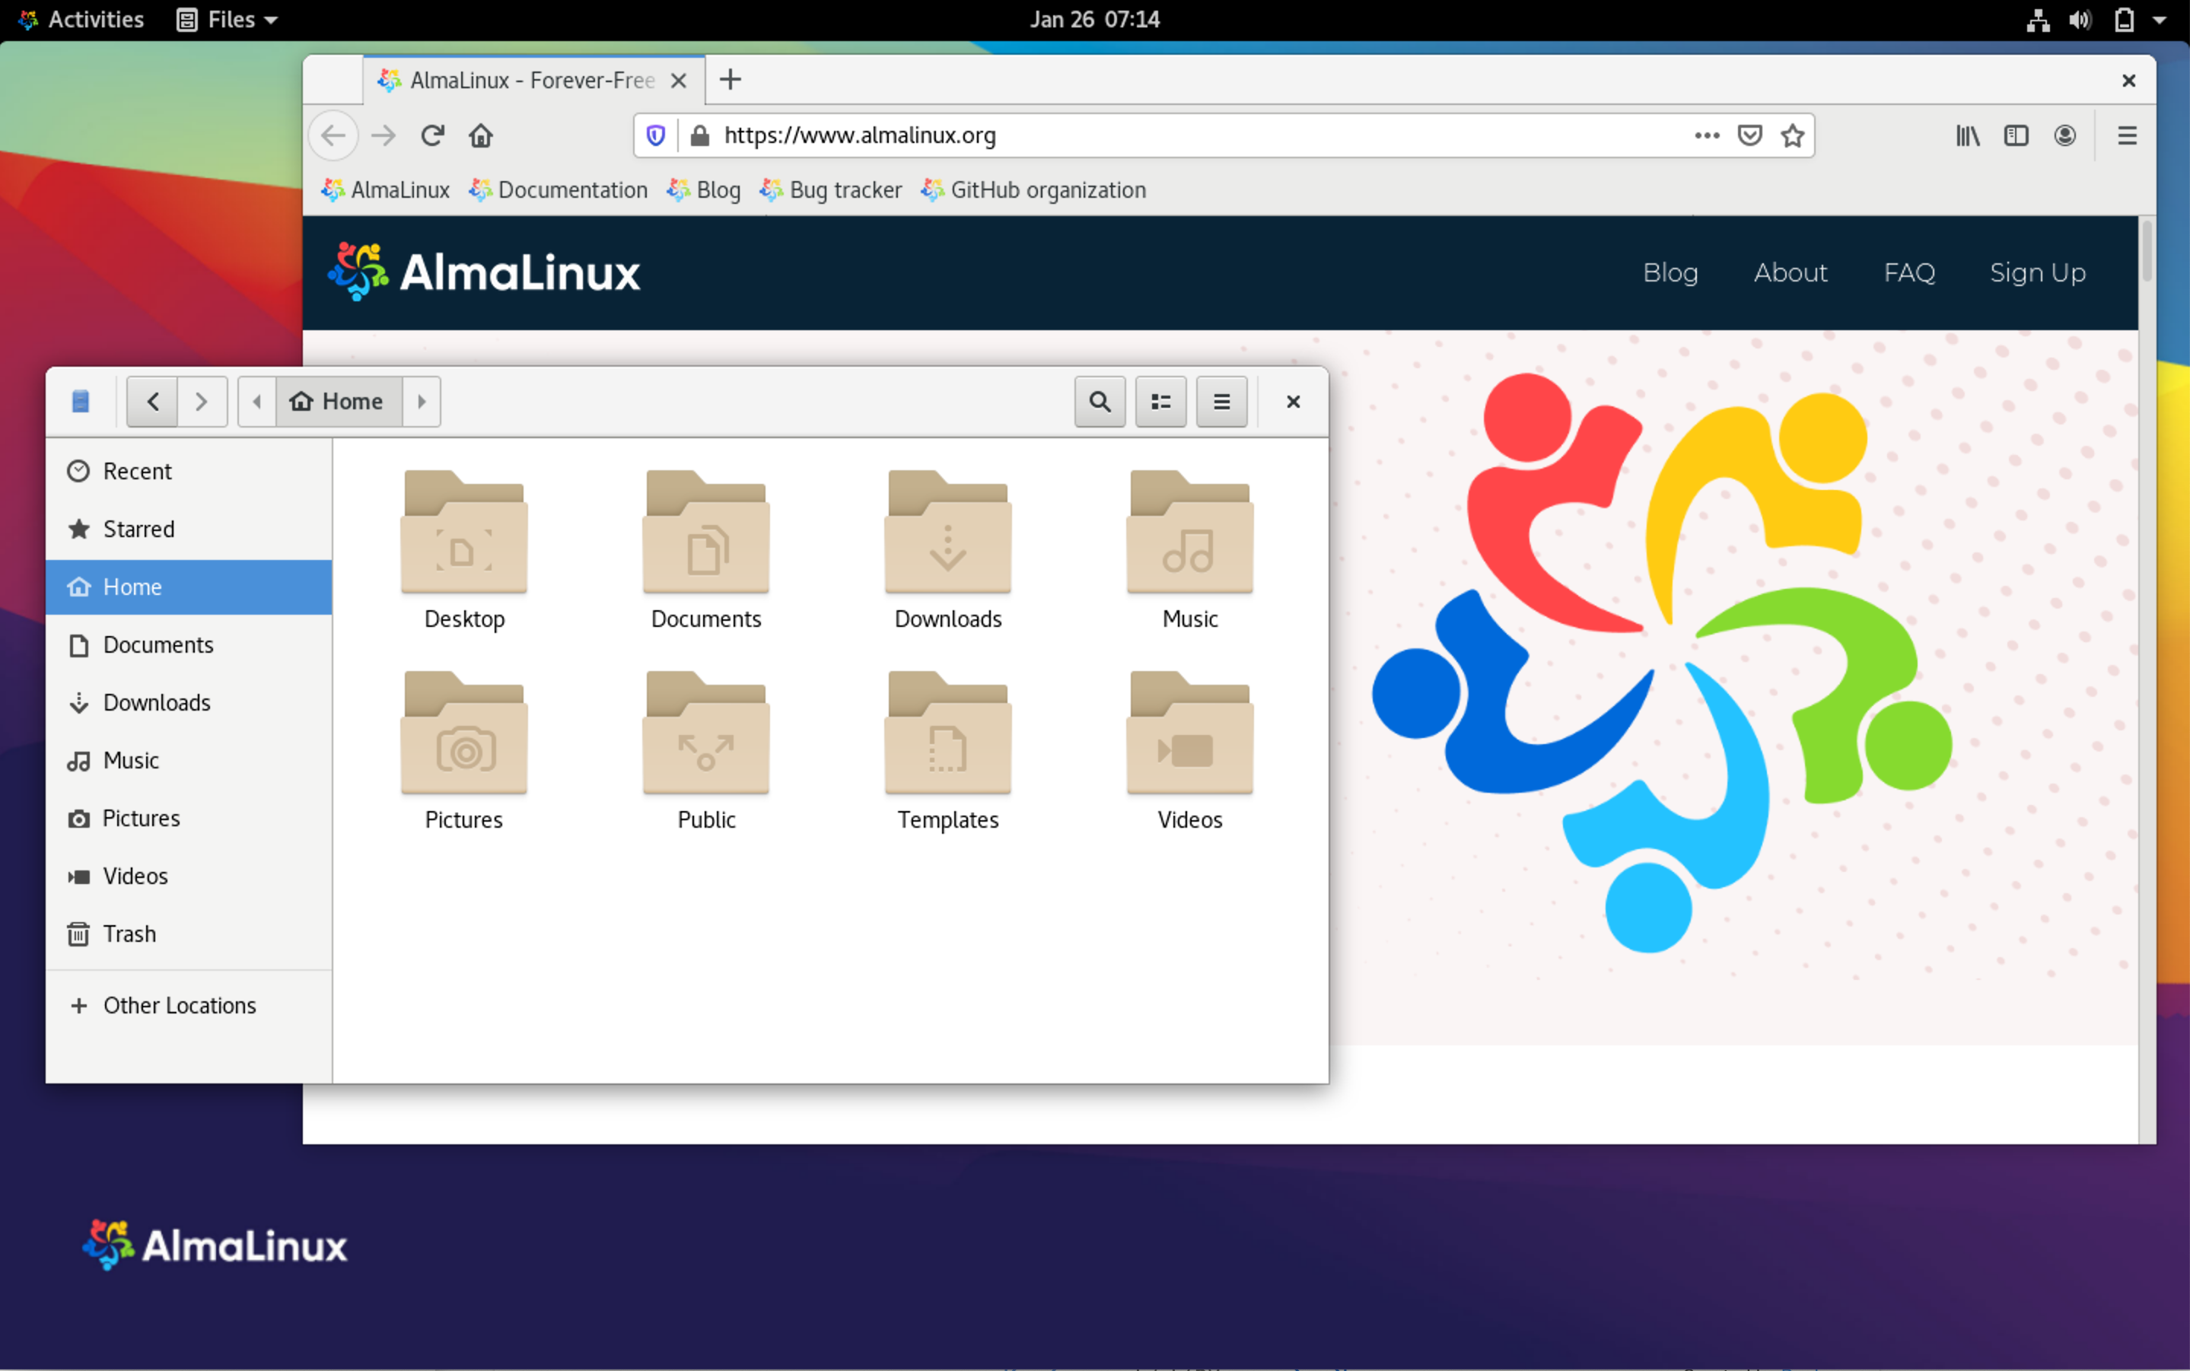Click the path bar left scroll arrow
The height and width of the screenshot is (1371, 2190).
(256, 402)
